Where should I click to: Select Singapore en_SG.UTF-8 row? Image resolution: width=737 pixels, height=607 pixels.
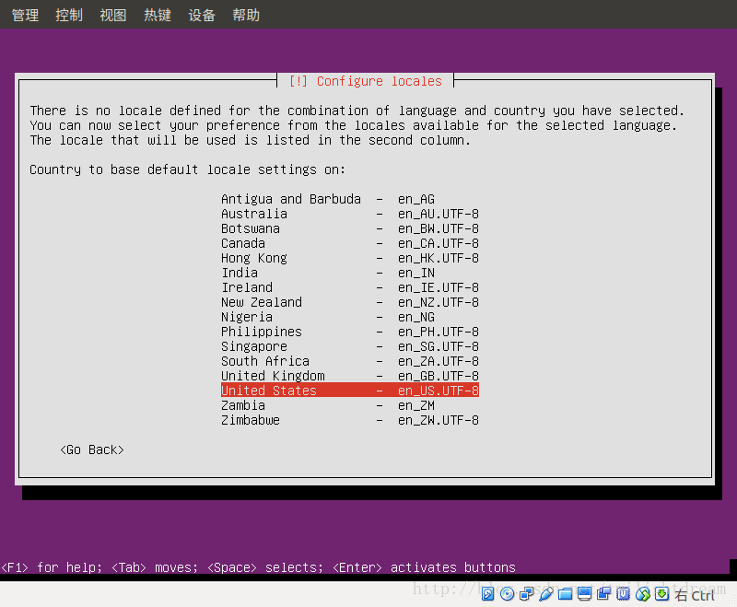click(350, 346)
